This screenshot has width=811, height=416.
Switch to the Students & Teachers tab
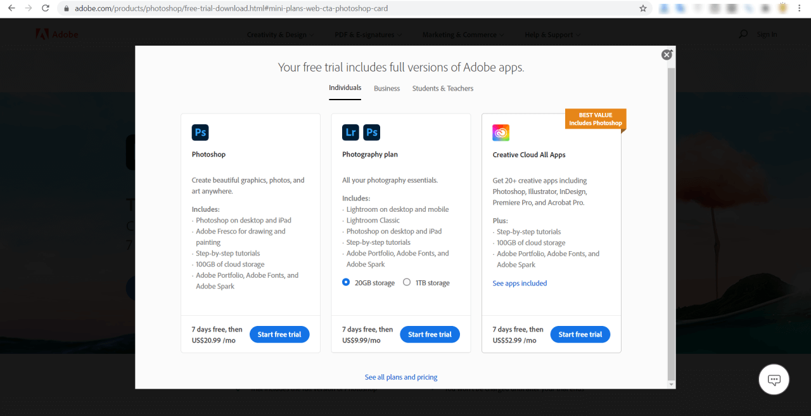click(x=443, y=89)
